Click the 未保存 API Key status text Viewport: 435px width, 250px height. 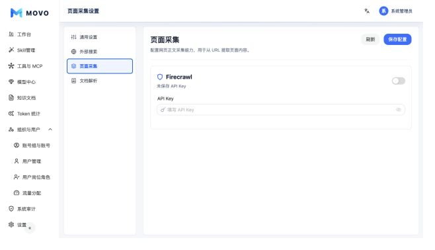171,86
